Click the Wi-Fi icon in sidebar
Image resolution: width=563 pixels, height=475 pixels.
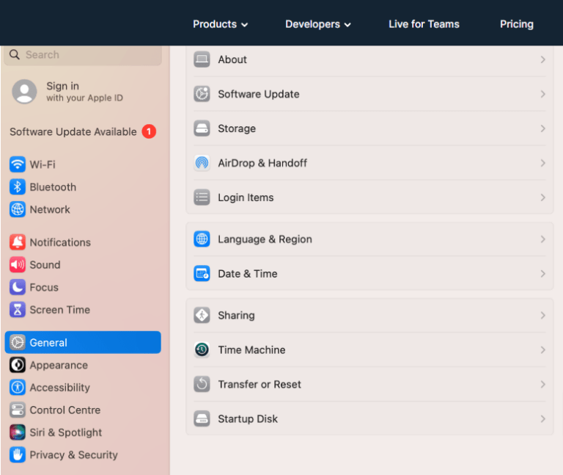click(x=18, y=164)
